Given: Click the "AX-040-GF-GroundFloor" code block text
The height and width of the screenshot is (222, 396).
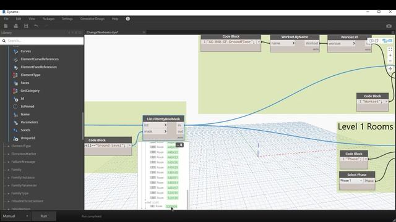Looking at the screenshot, I should click(231, 42).
